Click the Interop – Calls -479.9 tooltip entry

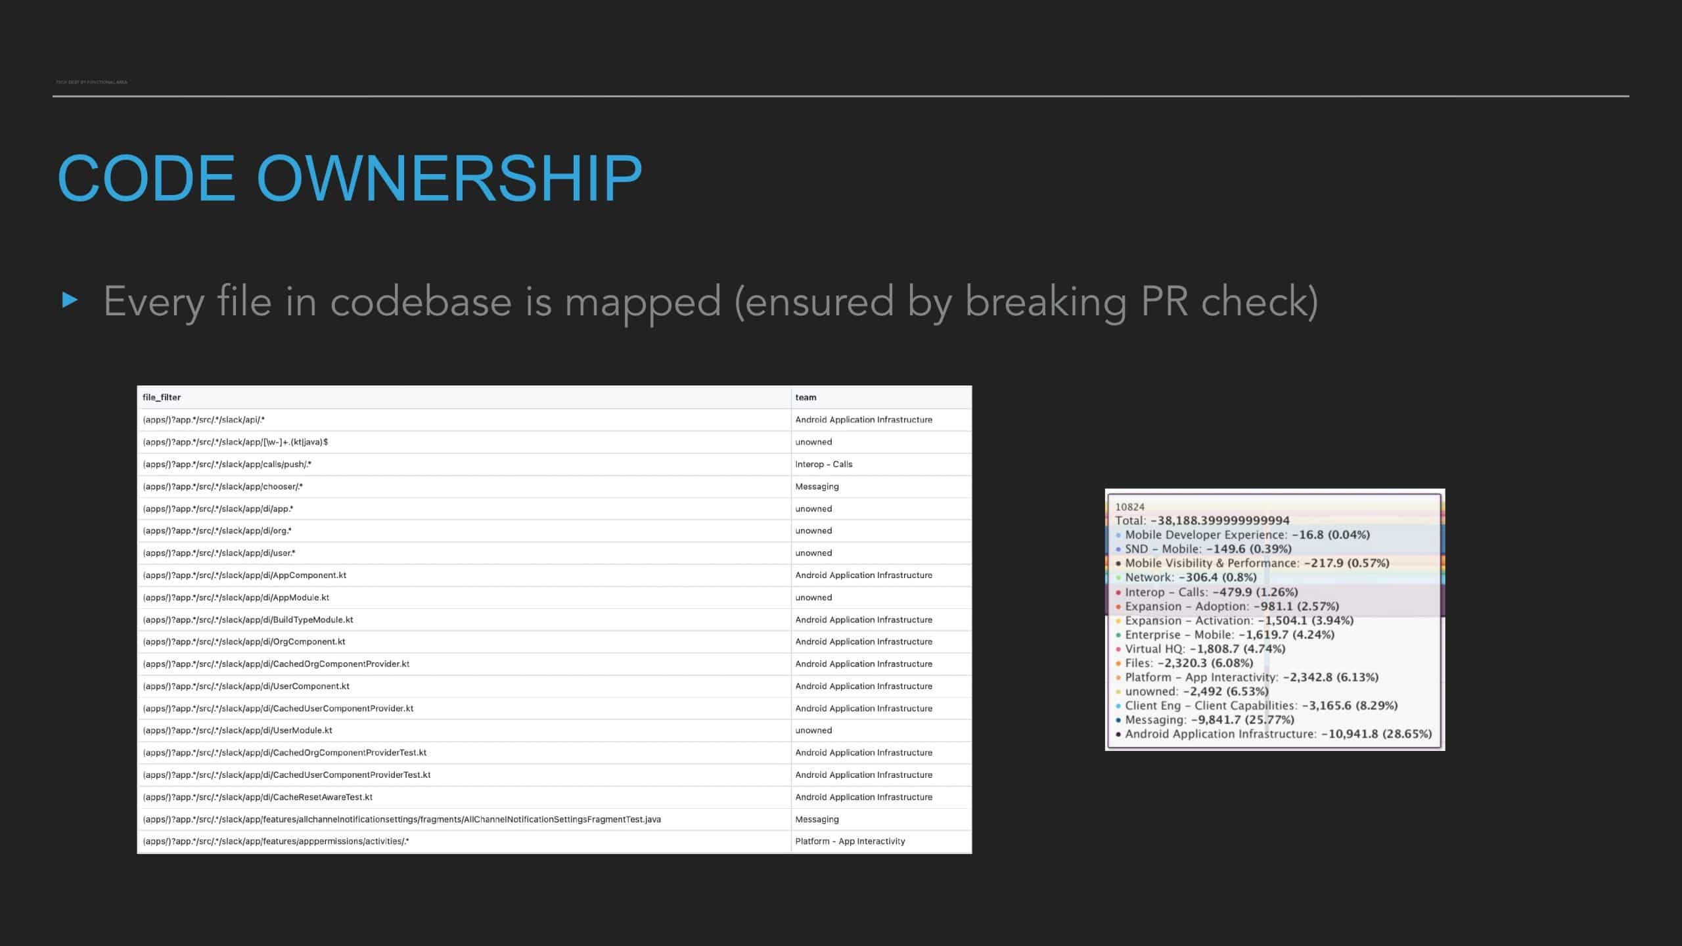point(1206,592)
